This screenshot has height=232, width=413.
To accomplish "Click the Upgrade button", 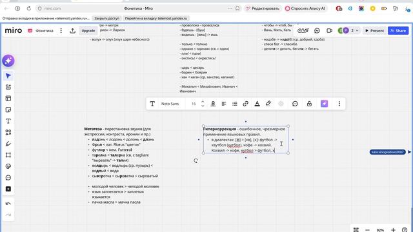I will (x=88, y=31).
